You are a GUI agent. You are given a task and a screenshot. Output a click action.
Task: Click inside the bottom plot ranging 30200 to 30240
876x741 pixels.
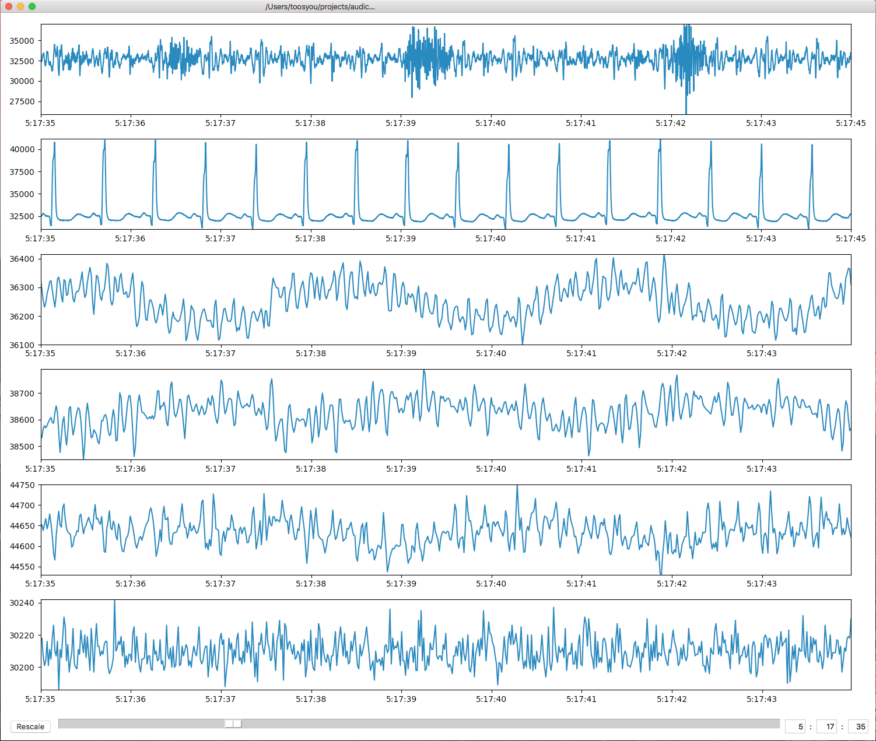click(x=446, y=645)
